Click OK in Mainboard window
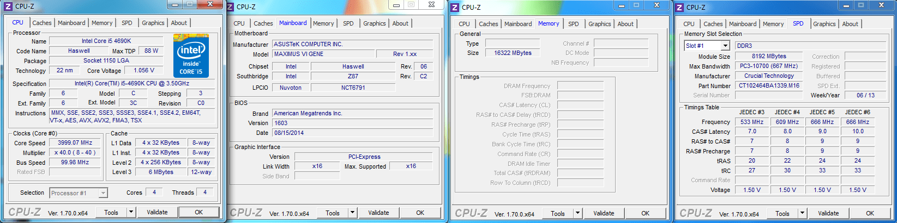 420,213
